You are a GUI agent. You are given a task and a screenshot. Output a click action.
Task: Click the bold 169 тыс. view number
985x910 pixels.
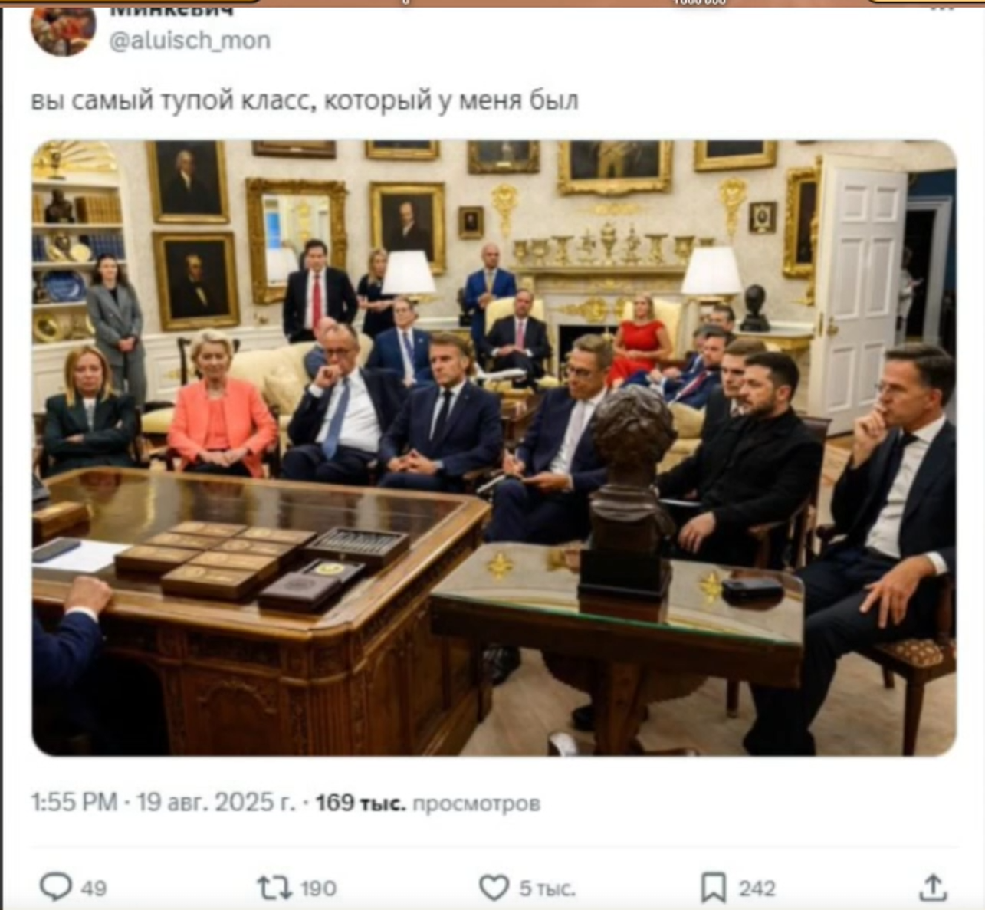pyautogui.click(x=360, y=803)
